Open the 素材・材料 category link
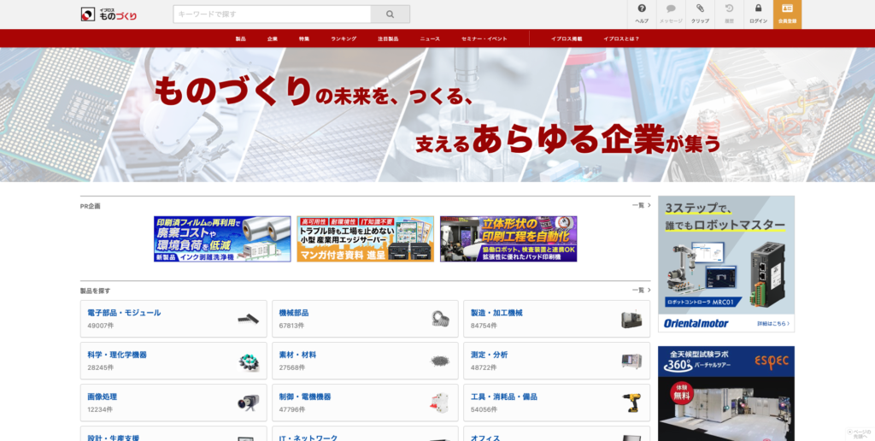The image size is (875, 441). [297, 355]
